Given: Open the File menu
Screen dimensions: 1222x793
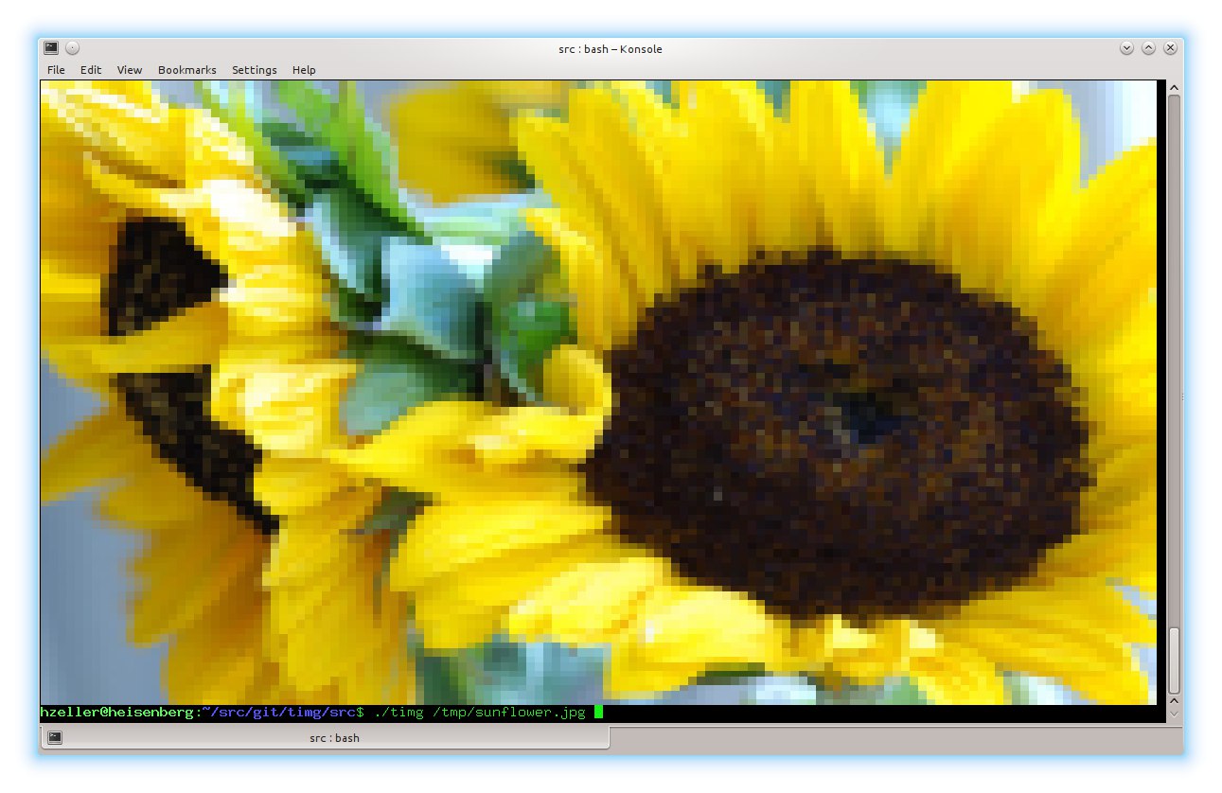Looking at the screenshot, I should pyautogui.click(x=56, y=70).
